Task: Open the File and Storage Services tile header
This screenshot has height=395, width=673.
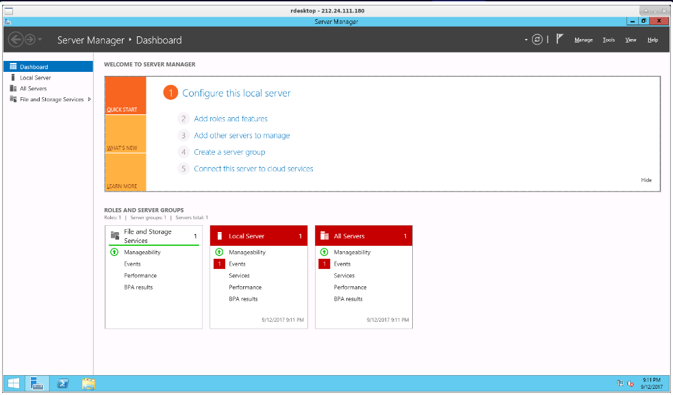Action: (148, 236)
